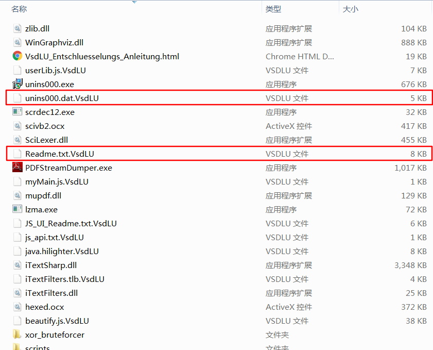
Task: Click the 676 KB size value
Action: coord(414,84)
